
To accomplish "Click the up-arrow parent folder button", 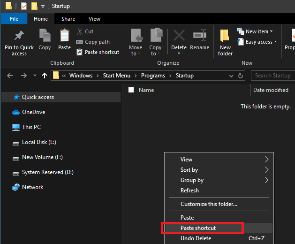I will [45, 76].
